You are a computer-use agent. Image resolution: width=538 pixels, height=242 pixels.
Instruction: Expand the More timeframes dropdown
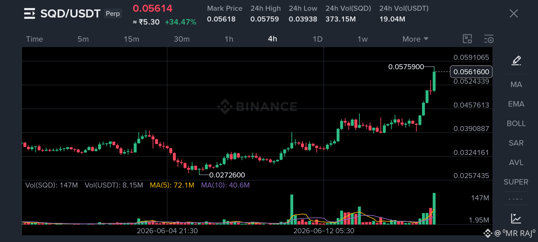pyautogui.click(x=416, y=39)
